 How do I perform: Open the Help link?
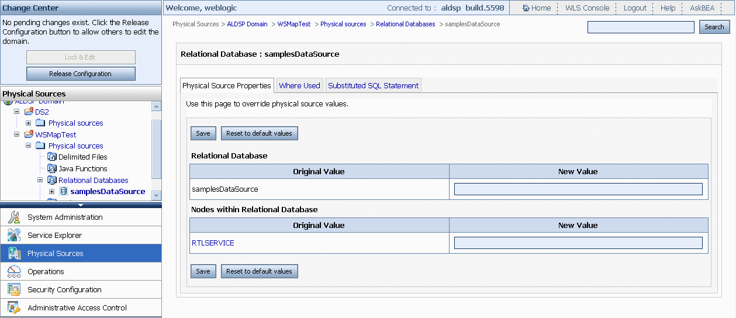668,8
